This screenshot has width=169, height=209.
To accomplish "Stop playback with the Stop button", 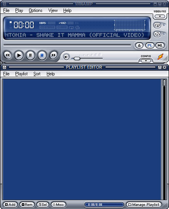I will click(x=42, y=55).
